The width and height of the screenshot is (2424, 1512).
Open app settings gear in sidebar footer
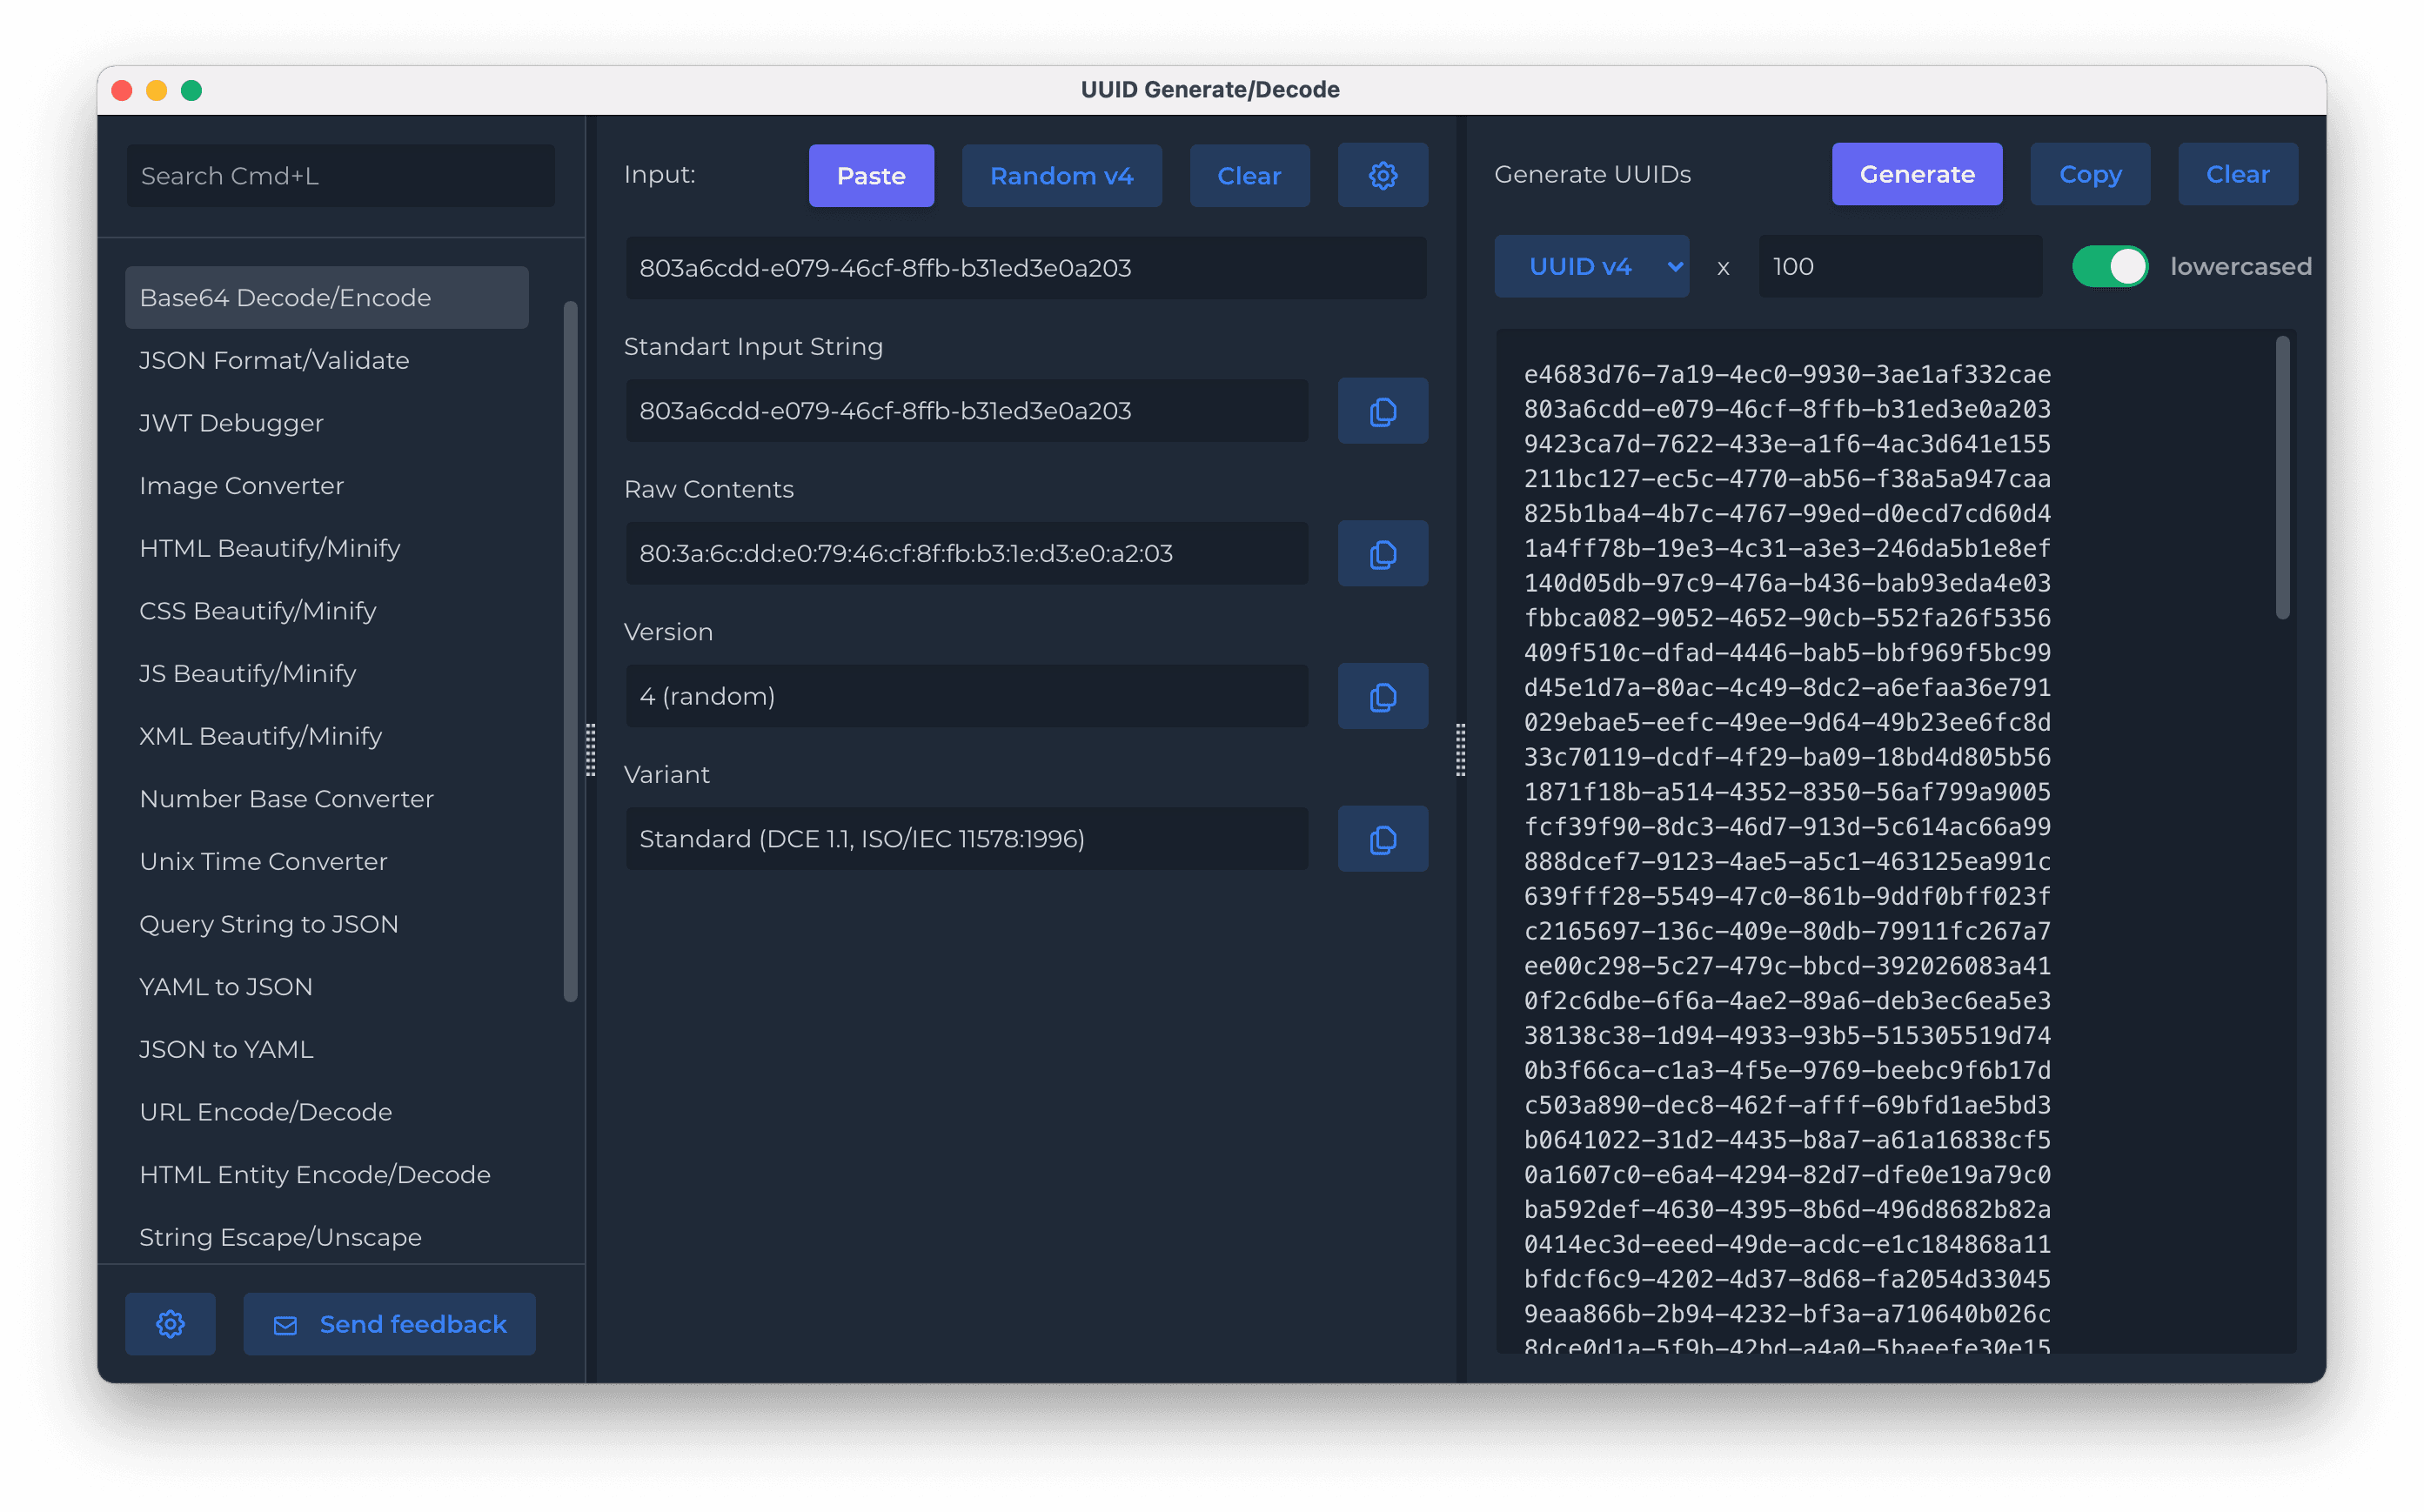click(x=170, y=1324)
